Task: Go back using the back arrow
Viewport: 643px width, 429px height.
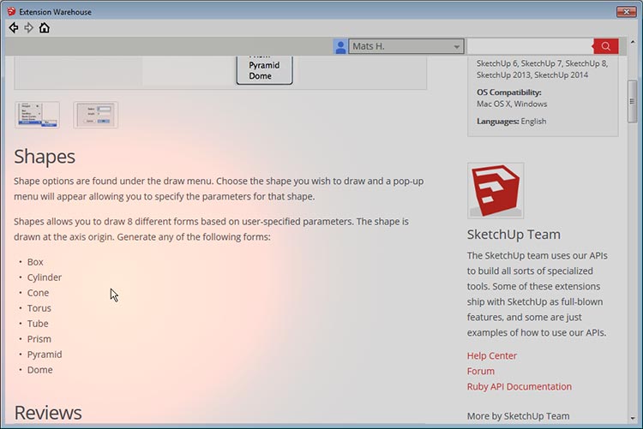Action: click(14, 28)
